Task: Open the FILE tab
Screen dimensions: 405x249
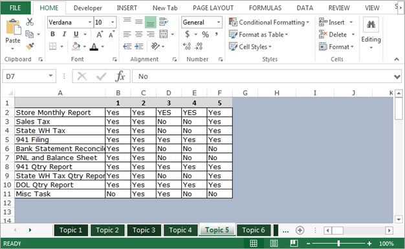Action: [x=16, y=8]
